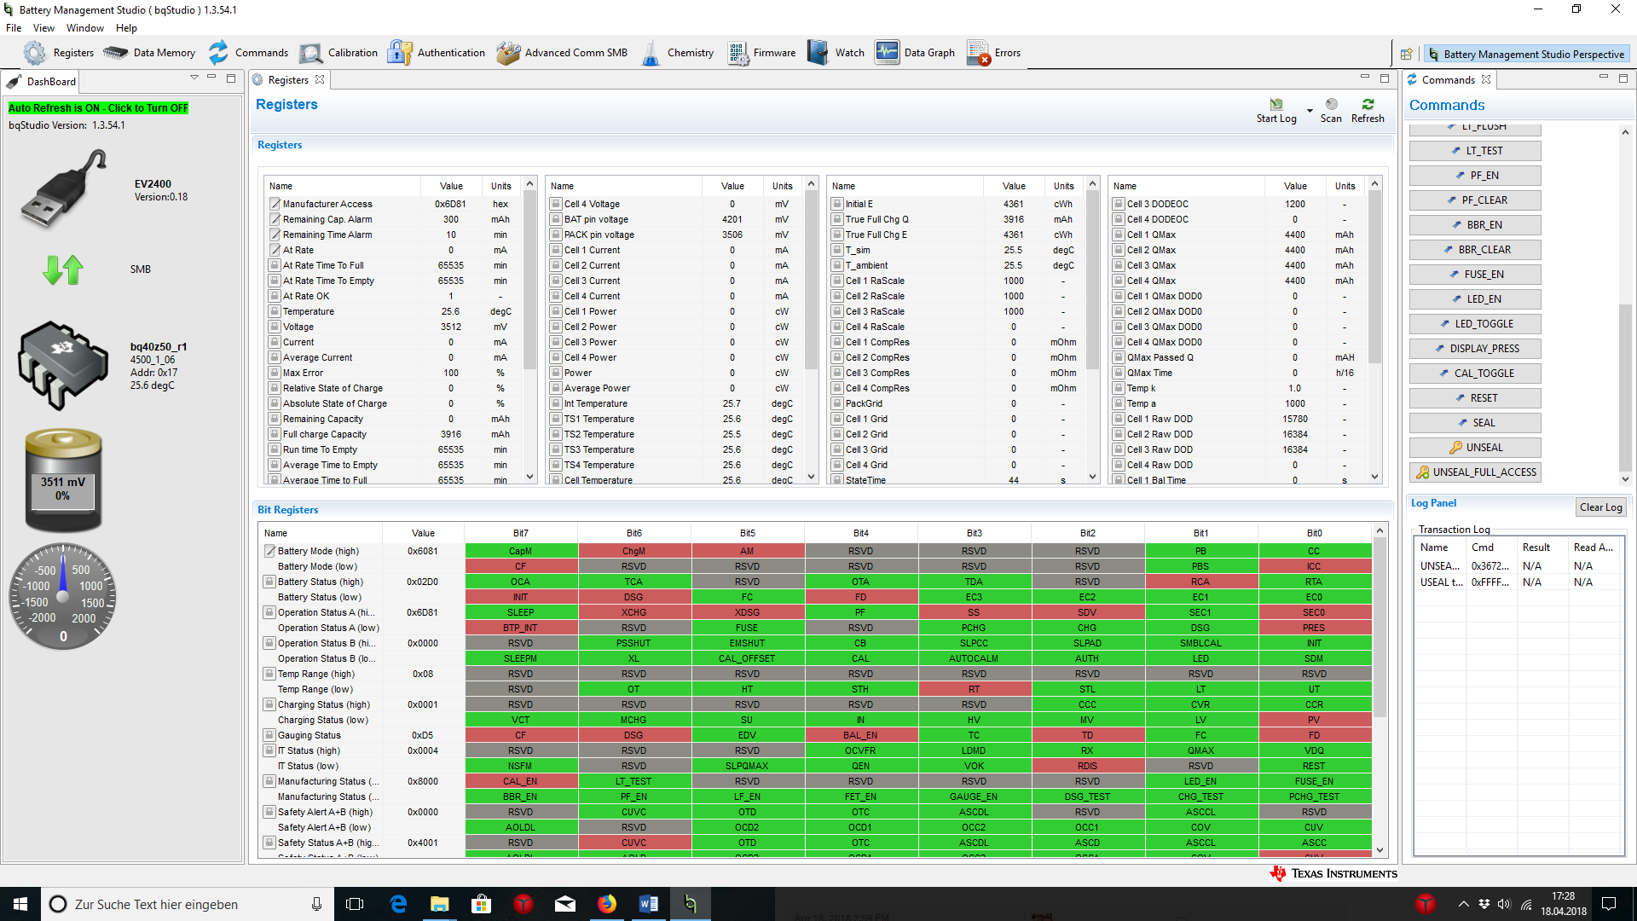The image size is (1637, 921).
Task: Click the UNSEAL_FULL_ACCESS command button
Action: pos(1475,472)
